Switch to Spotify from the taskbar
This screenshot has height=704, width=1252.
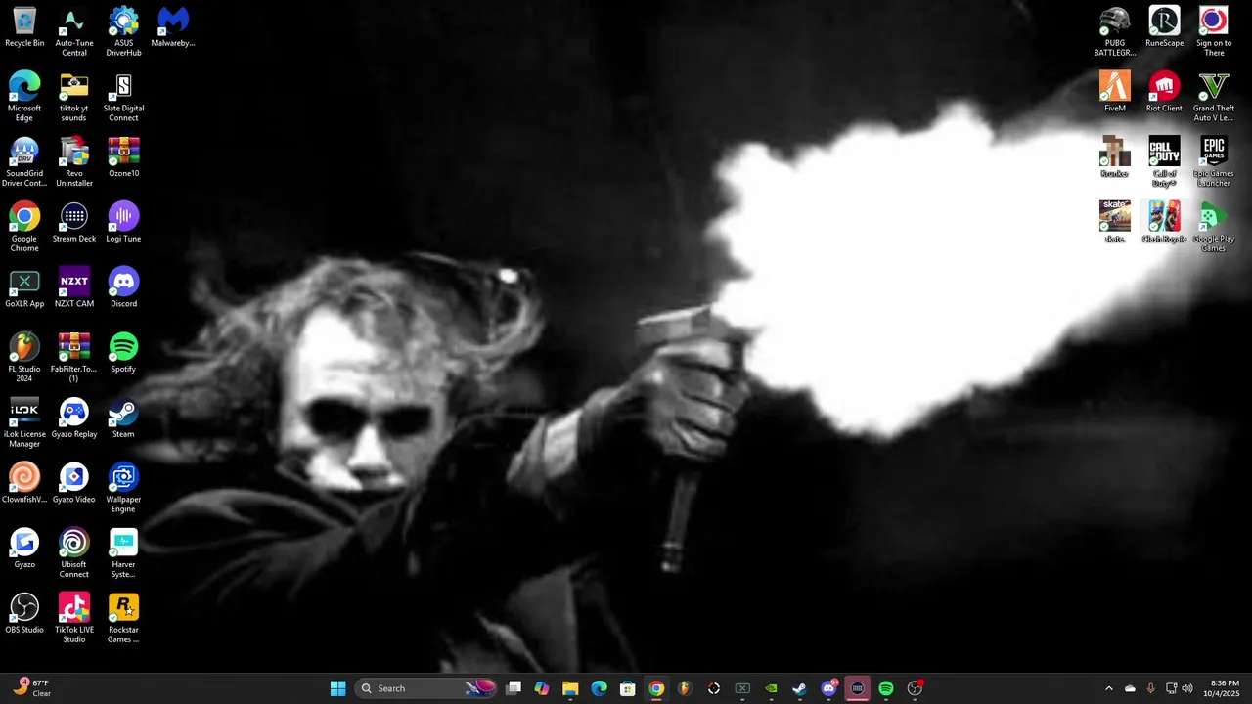point(886,688)
